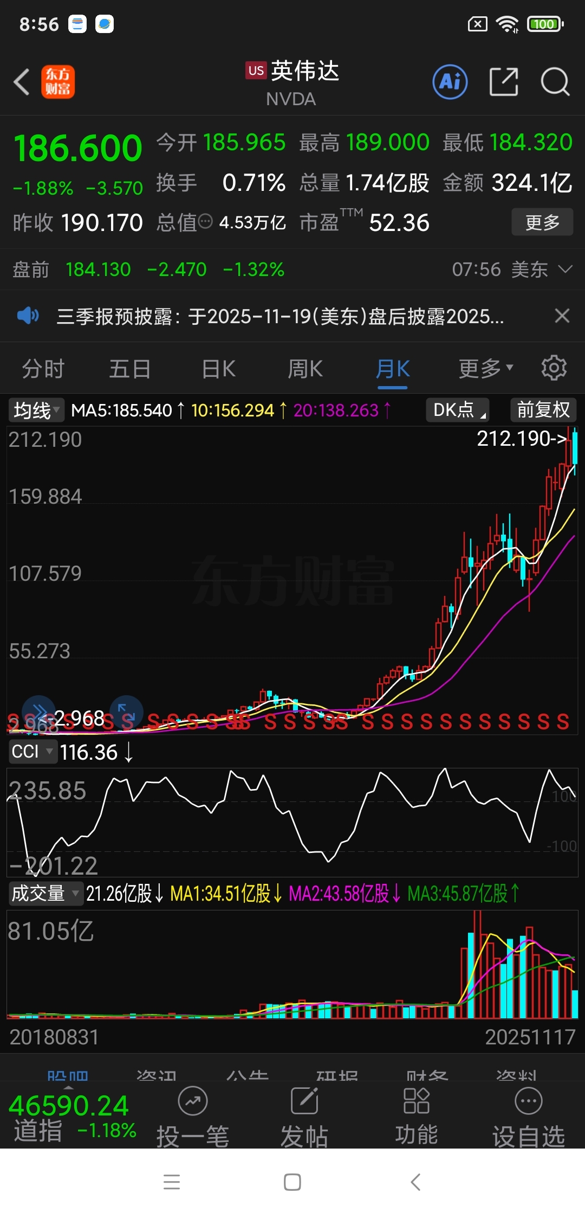
Task: Tap the back arrow icon
Action: pyautogui.click(x=22, y=82)
